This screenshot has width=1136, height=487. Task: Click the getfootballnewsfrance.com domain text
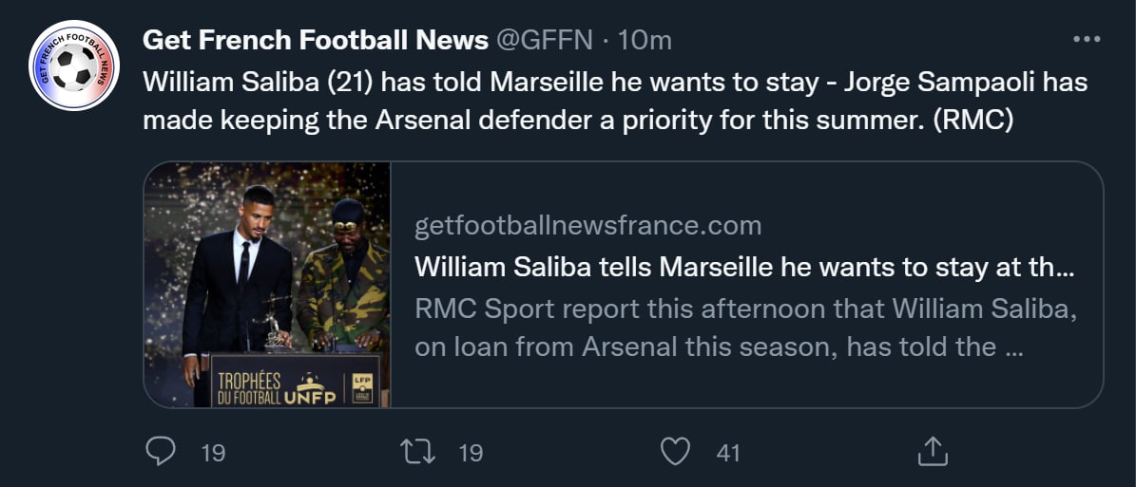point(588,226)
